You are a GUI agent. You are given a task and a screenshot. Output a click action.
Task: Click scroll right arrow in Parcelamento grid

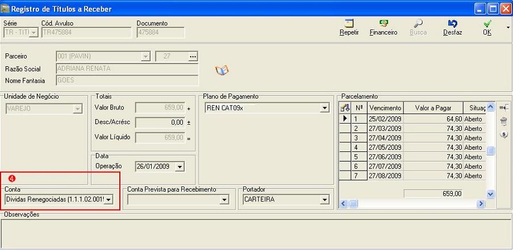tap(480, 204)
